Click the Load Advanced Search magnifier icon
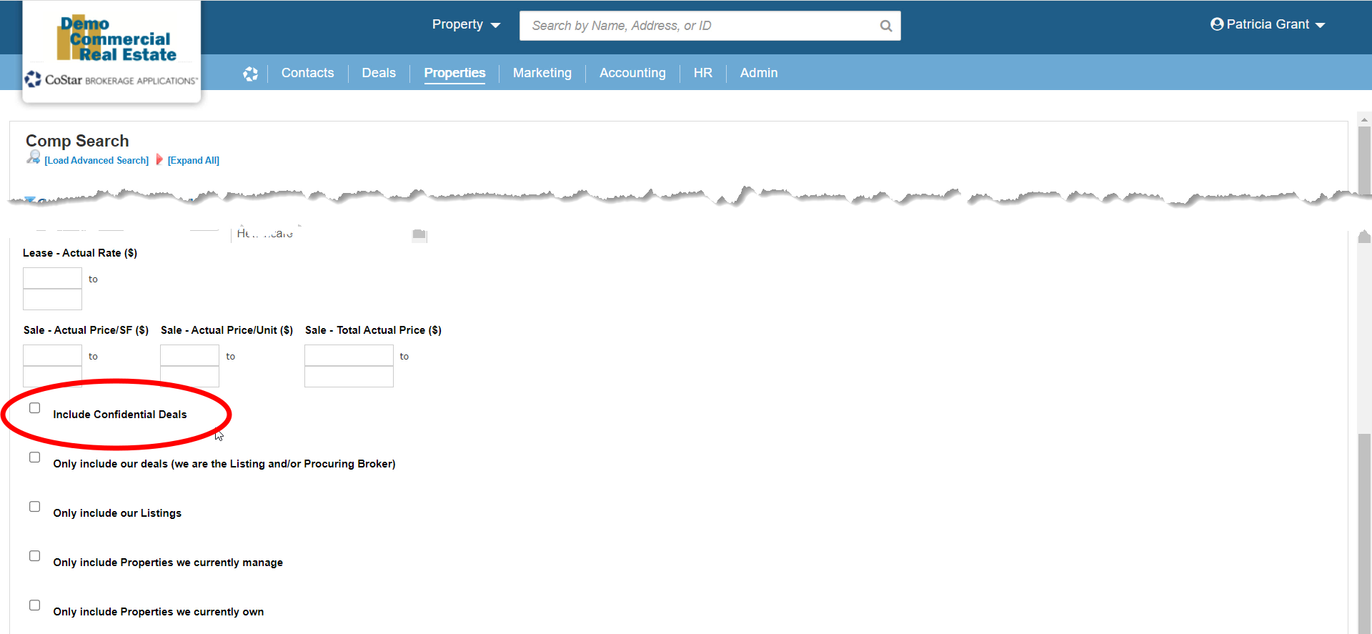1372x634 pixels. 33,158
